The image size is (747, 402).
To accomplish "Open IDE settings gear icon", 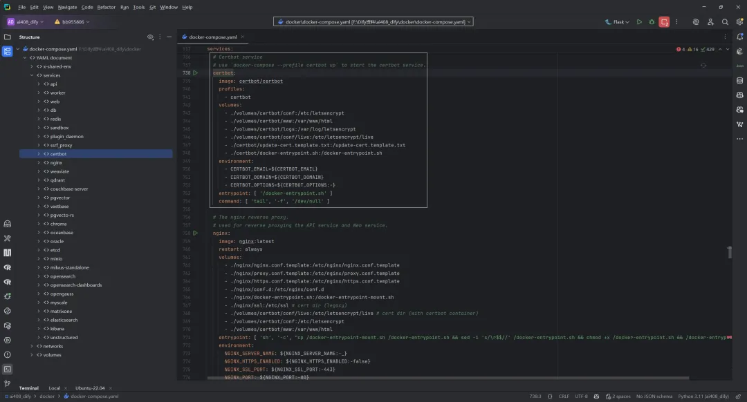I will 739,22.
